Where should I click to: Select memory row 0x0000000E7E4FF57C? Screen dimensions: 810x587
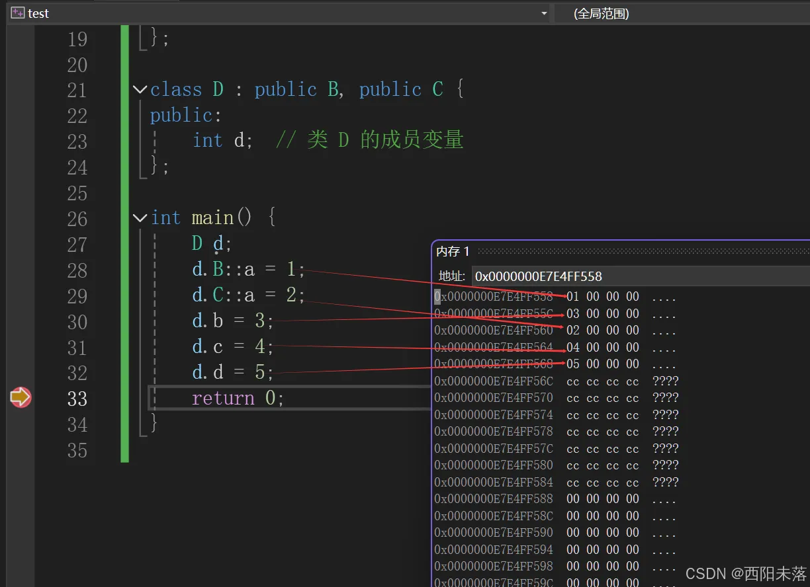(557, 449)
